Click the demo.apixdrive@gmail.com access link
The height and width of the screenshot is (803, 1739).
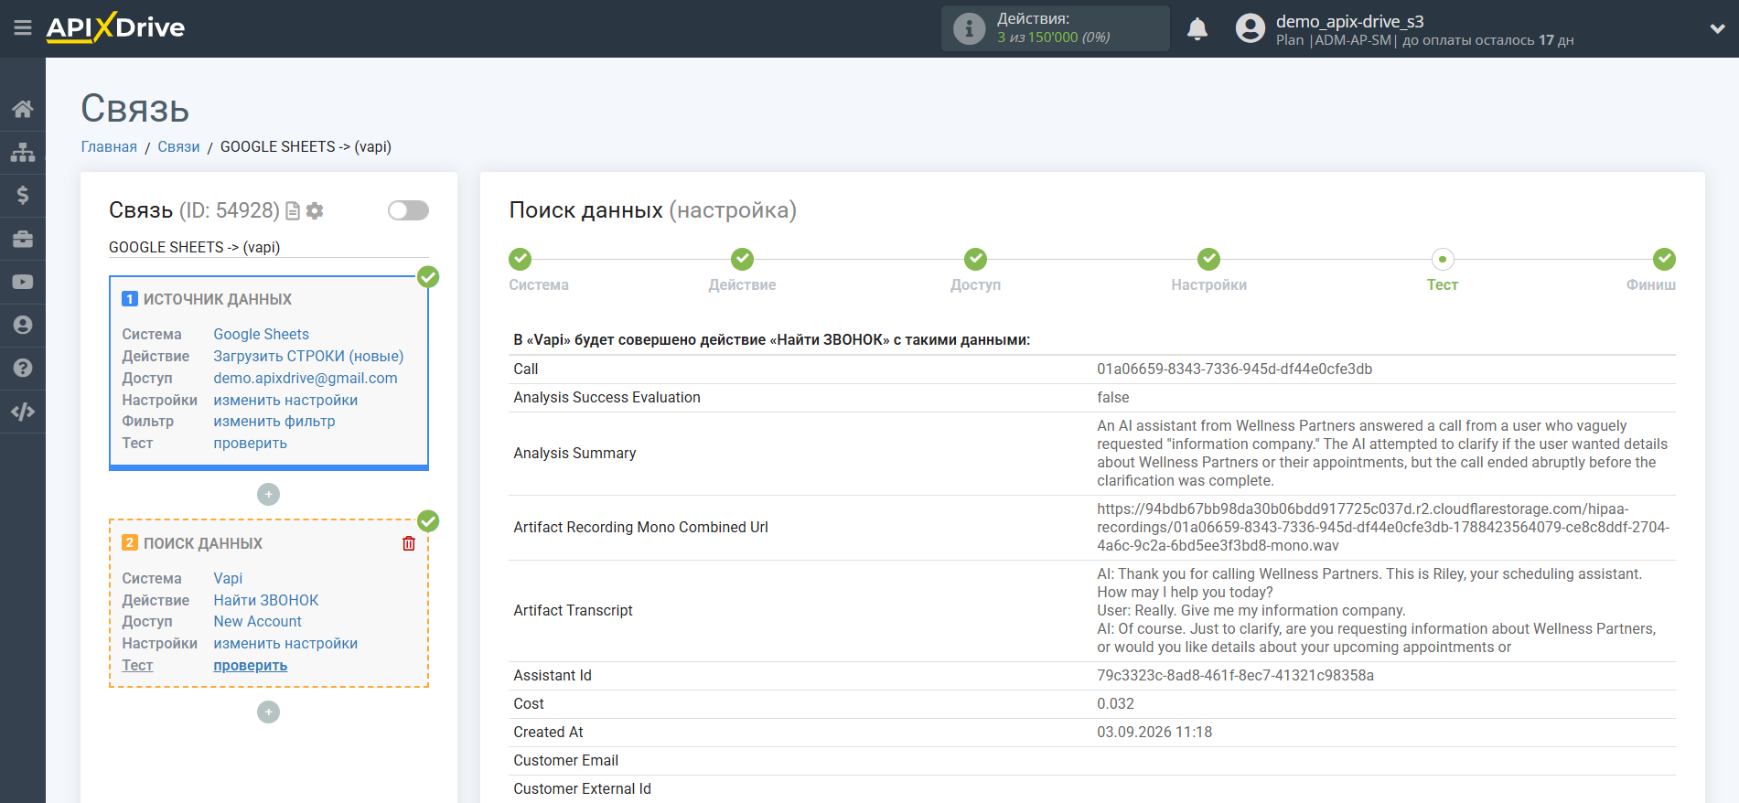pyautogui.click(x=306, y=378)
